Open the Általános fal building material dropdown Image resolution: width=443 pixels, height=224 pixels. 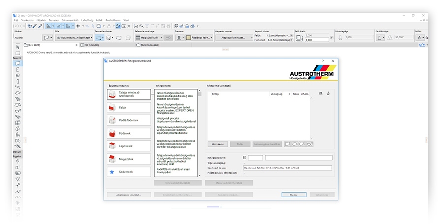199,37
